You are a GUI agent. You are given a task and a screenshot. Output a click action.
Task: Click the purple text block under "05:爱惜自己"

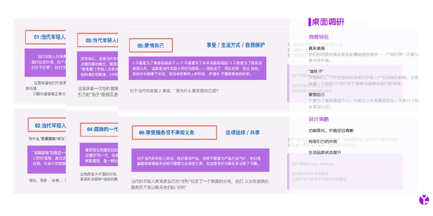[x=197, y=68]
